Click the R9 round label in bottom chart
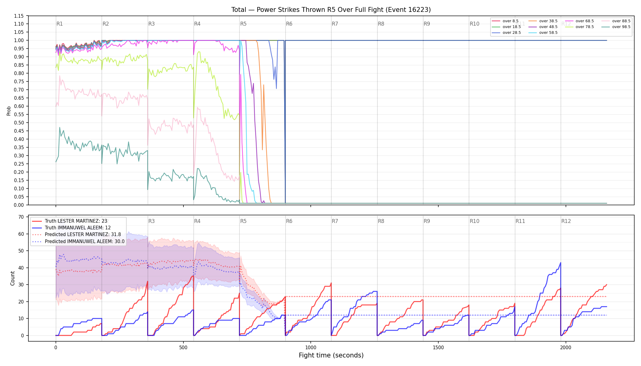The height and width of the screenshot is (366, 641). 427,221
